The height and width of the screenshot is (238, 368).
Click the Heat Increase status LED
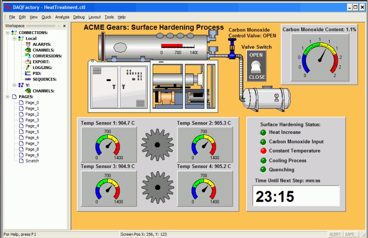(263, 133)
